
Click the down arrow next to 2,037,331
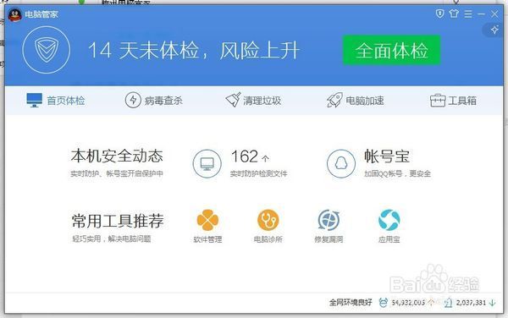coord(493,303)
